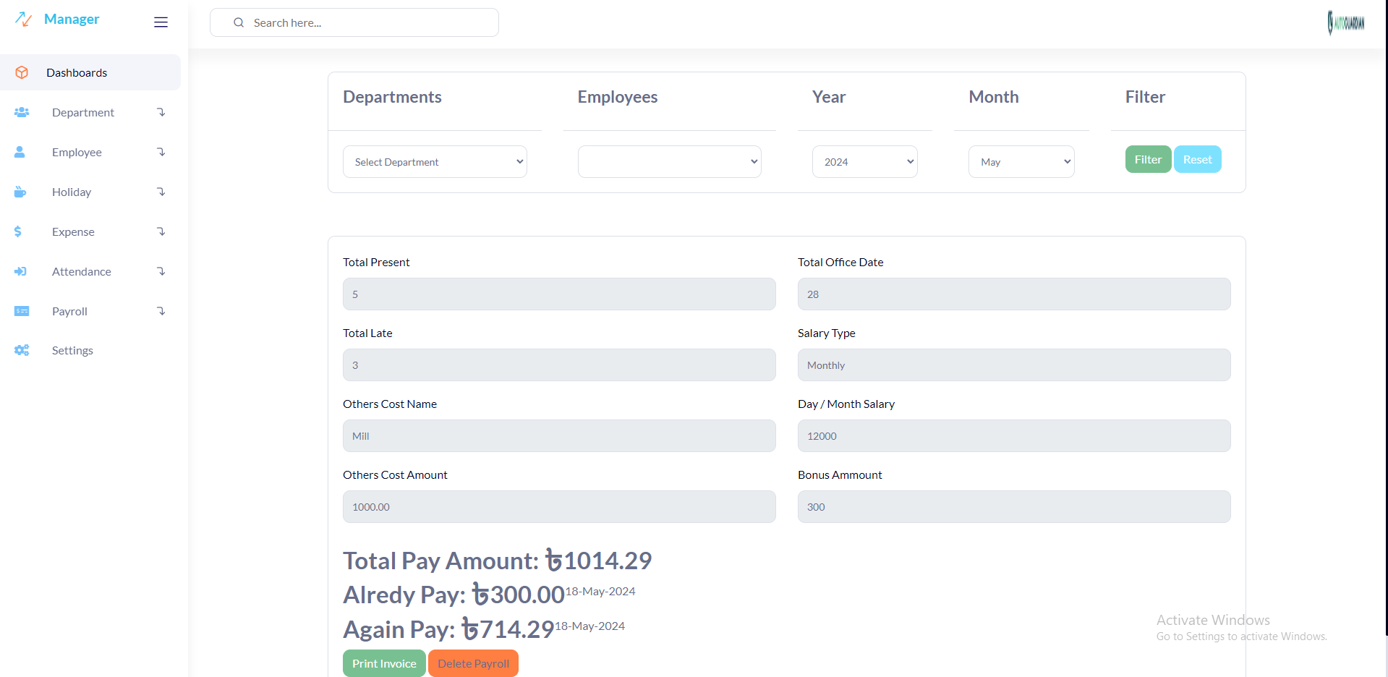
Task: Click the Expense dollar sign icon
Action: point(18,231)
